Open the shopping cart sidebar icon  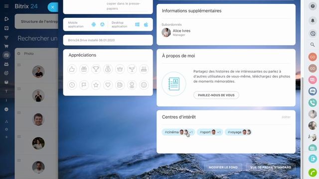click(6, 46)
